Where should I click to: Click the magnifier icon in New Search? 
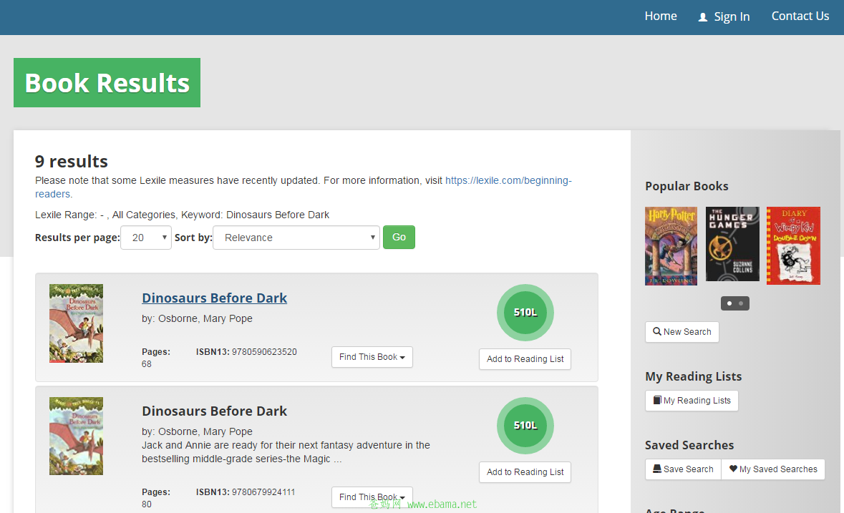656,331
